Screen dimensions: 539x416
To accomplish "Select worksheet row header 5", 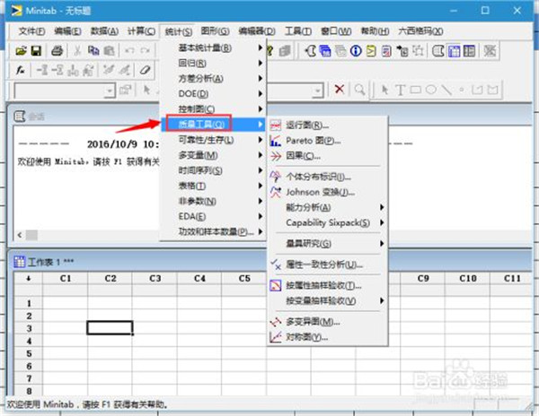I will point(29,353).
